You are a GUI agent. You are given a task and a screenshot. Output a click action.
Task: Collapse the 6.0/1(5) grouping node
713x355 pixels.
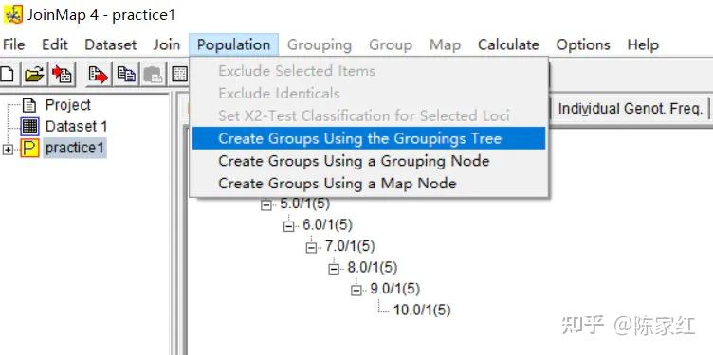289,226
